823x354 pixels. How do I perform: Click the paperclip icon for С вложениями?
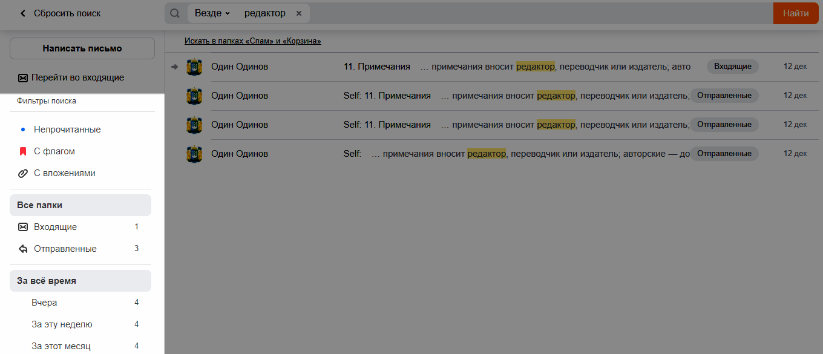23,173
